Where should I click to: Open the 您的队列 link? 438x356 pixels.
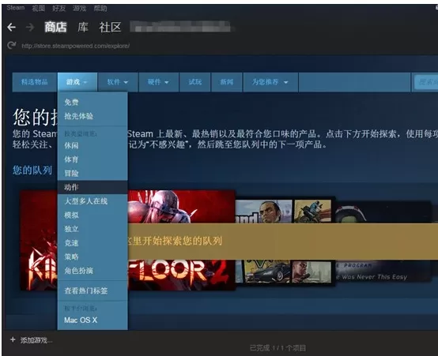(x=32, y=170)
